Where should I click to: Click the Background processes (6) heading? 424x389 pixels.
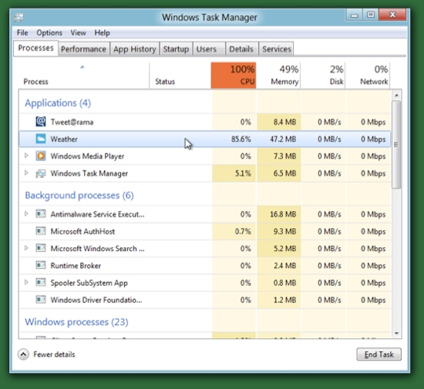click(79, 196)
